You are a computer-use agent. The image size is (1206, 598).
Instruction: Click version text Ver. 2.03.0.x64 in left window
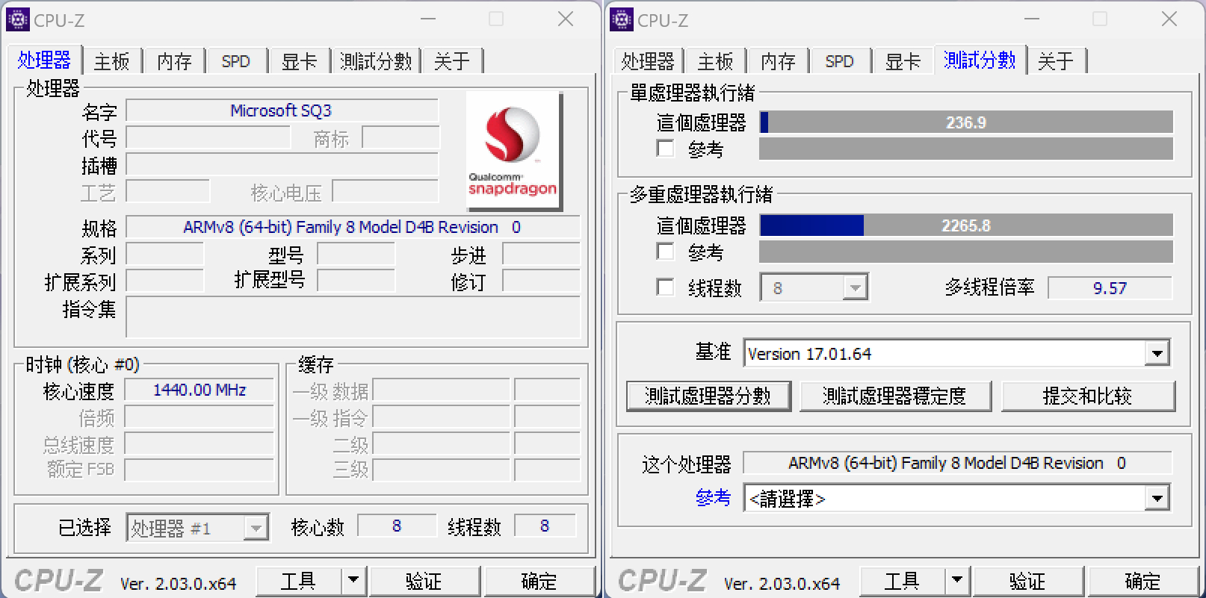coord(178,583)
